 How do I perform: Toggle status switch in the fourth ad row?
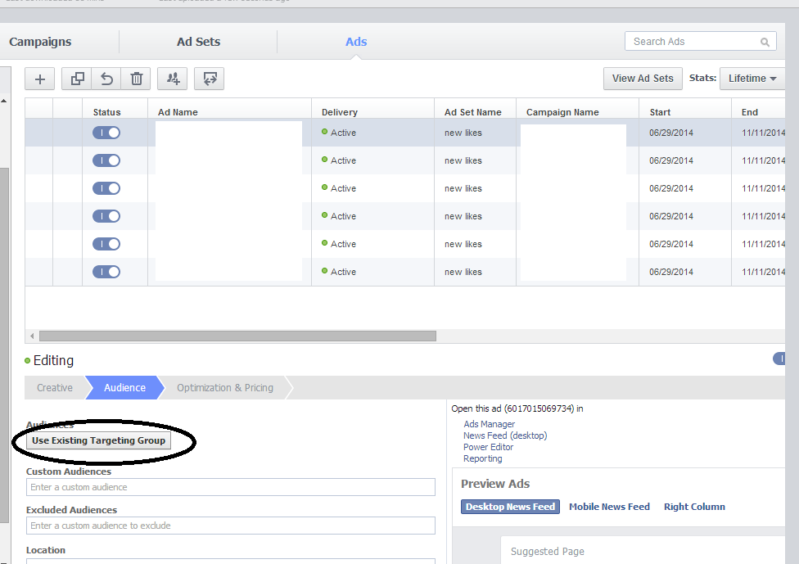click(106, 216)
